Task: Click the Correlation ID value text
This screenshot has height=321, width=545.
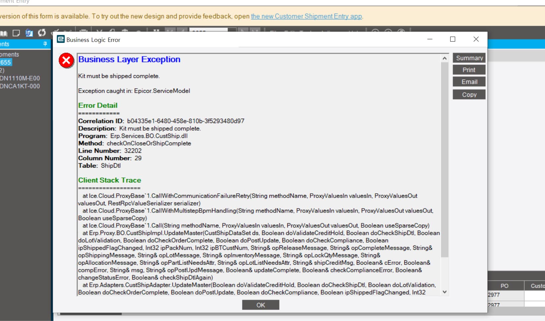Action: click(x=186, y=121)
